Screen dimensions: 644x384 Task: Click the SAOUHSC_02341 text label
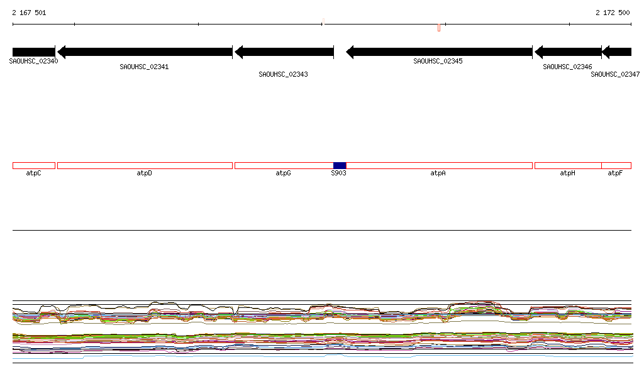coord(144,67)
